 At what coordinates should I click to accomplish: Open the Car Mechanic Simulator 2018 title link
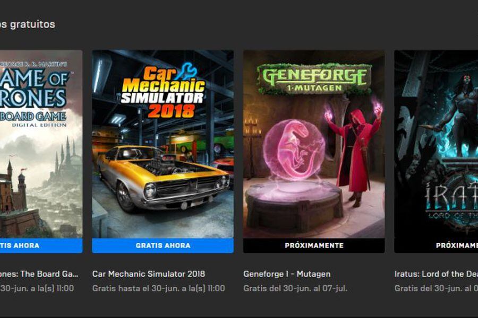[149, 274]
